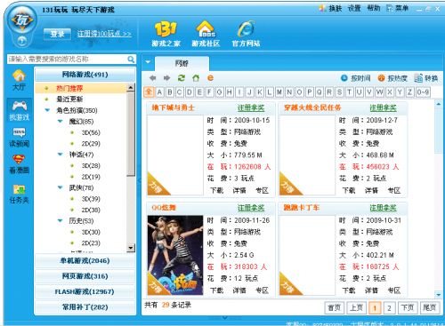Select 3D(56) under 魔幻
This screenshot has width=445, height=326.
click(x=91, y=132)
